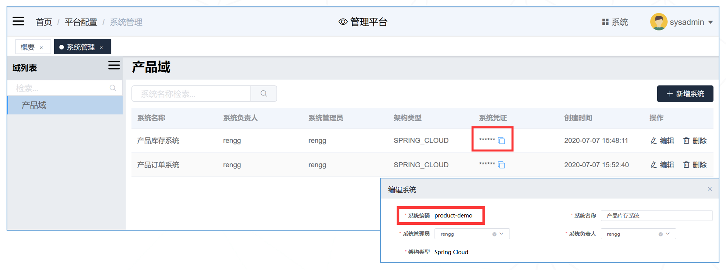The height and width of the screenshot is (270, 726).
Task: Copy credential for 产品库存系统 row
Action: [x=501, y=141]
